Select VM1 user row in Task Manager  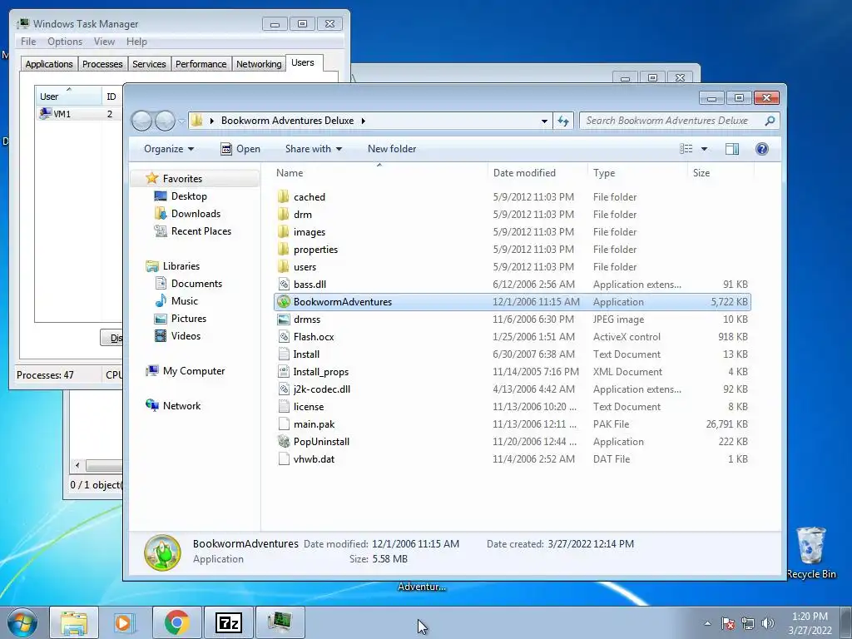point(78,113)
